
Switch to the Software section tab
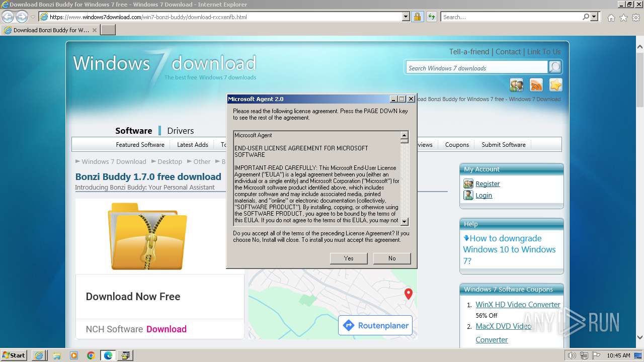click(x=133, y=131)
